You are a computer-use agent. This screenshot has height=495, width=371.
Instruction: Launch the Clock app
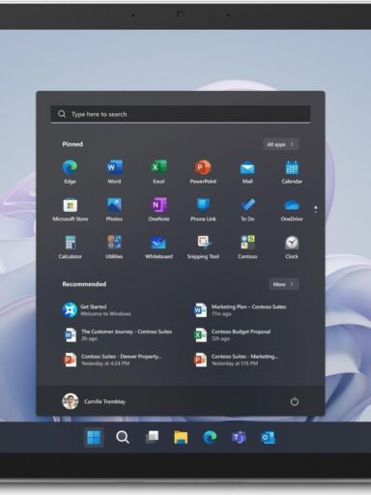tap(292, 247)
